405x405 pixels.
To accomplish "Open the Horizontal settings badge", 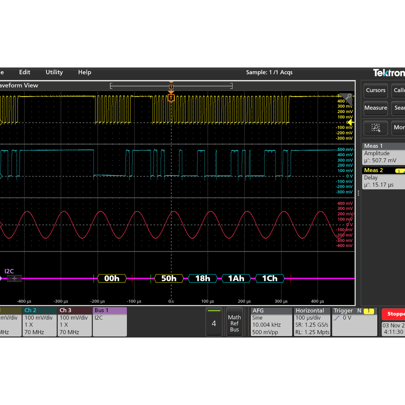I will coord(312,321).
